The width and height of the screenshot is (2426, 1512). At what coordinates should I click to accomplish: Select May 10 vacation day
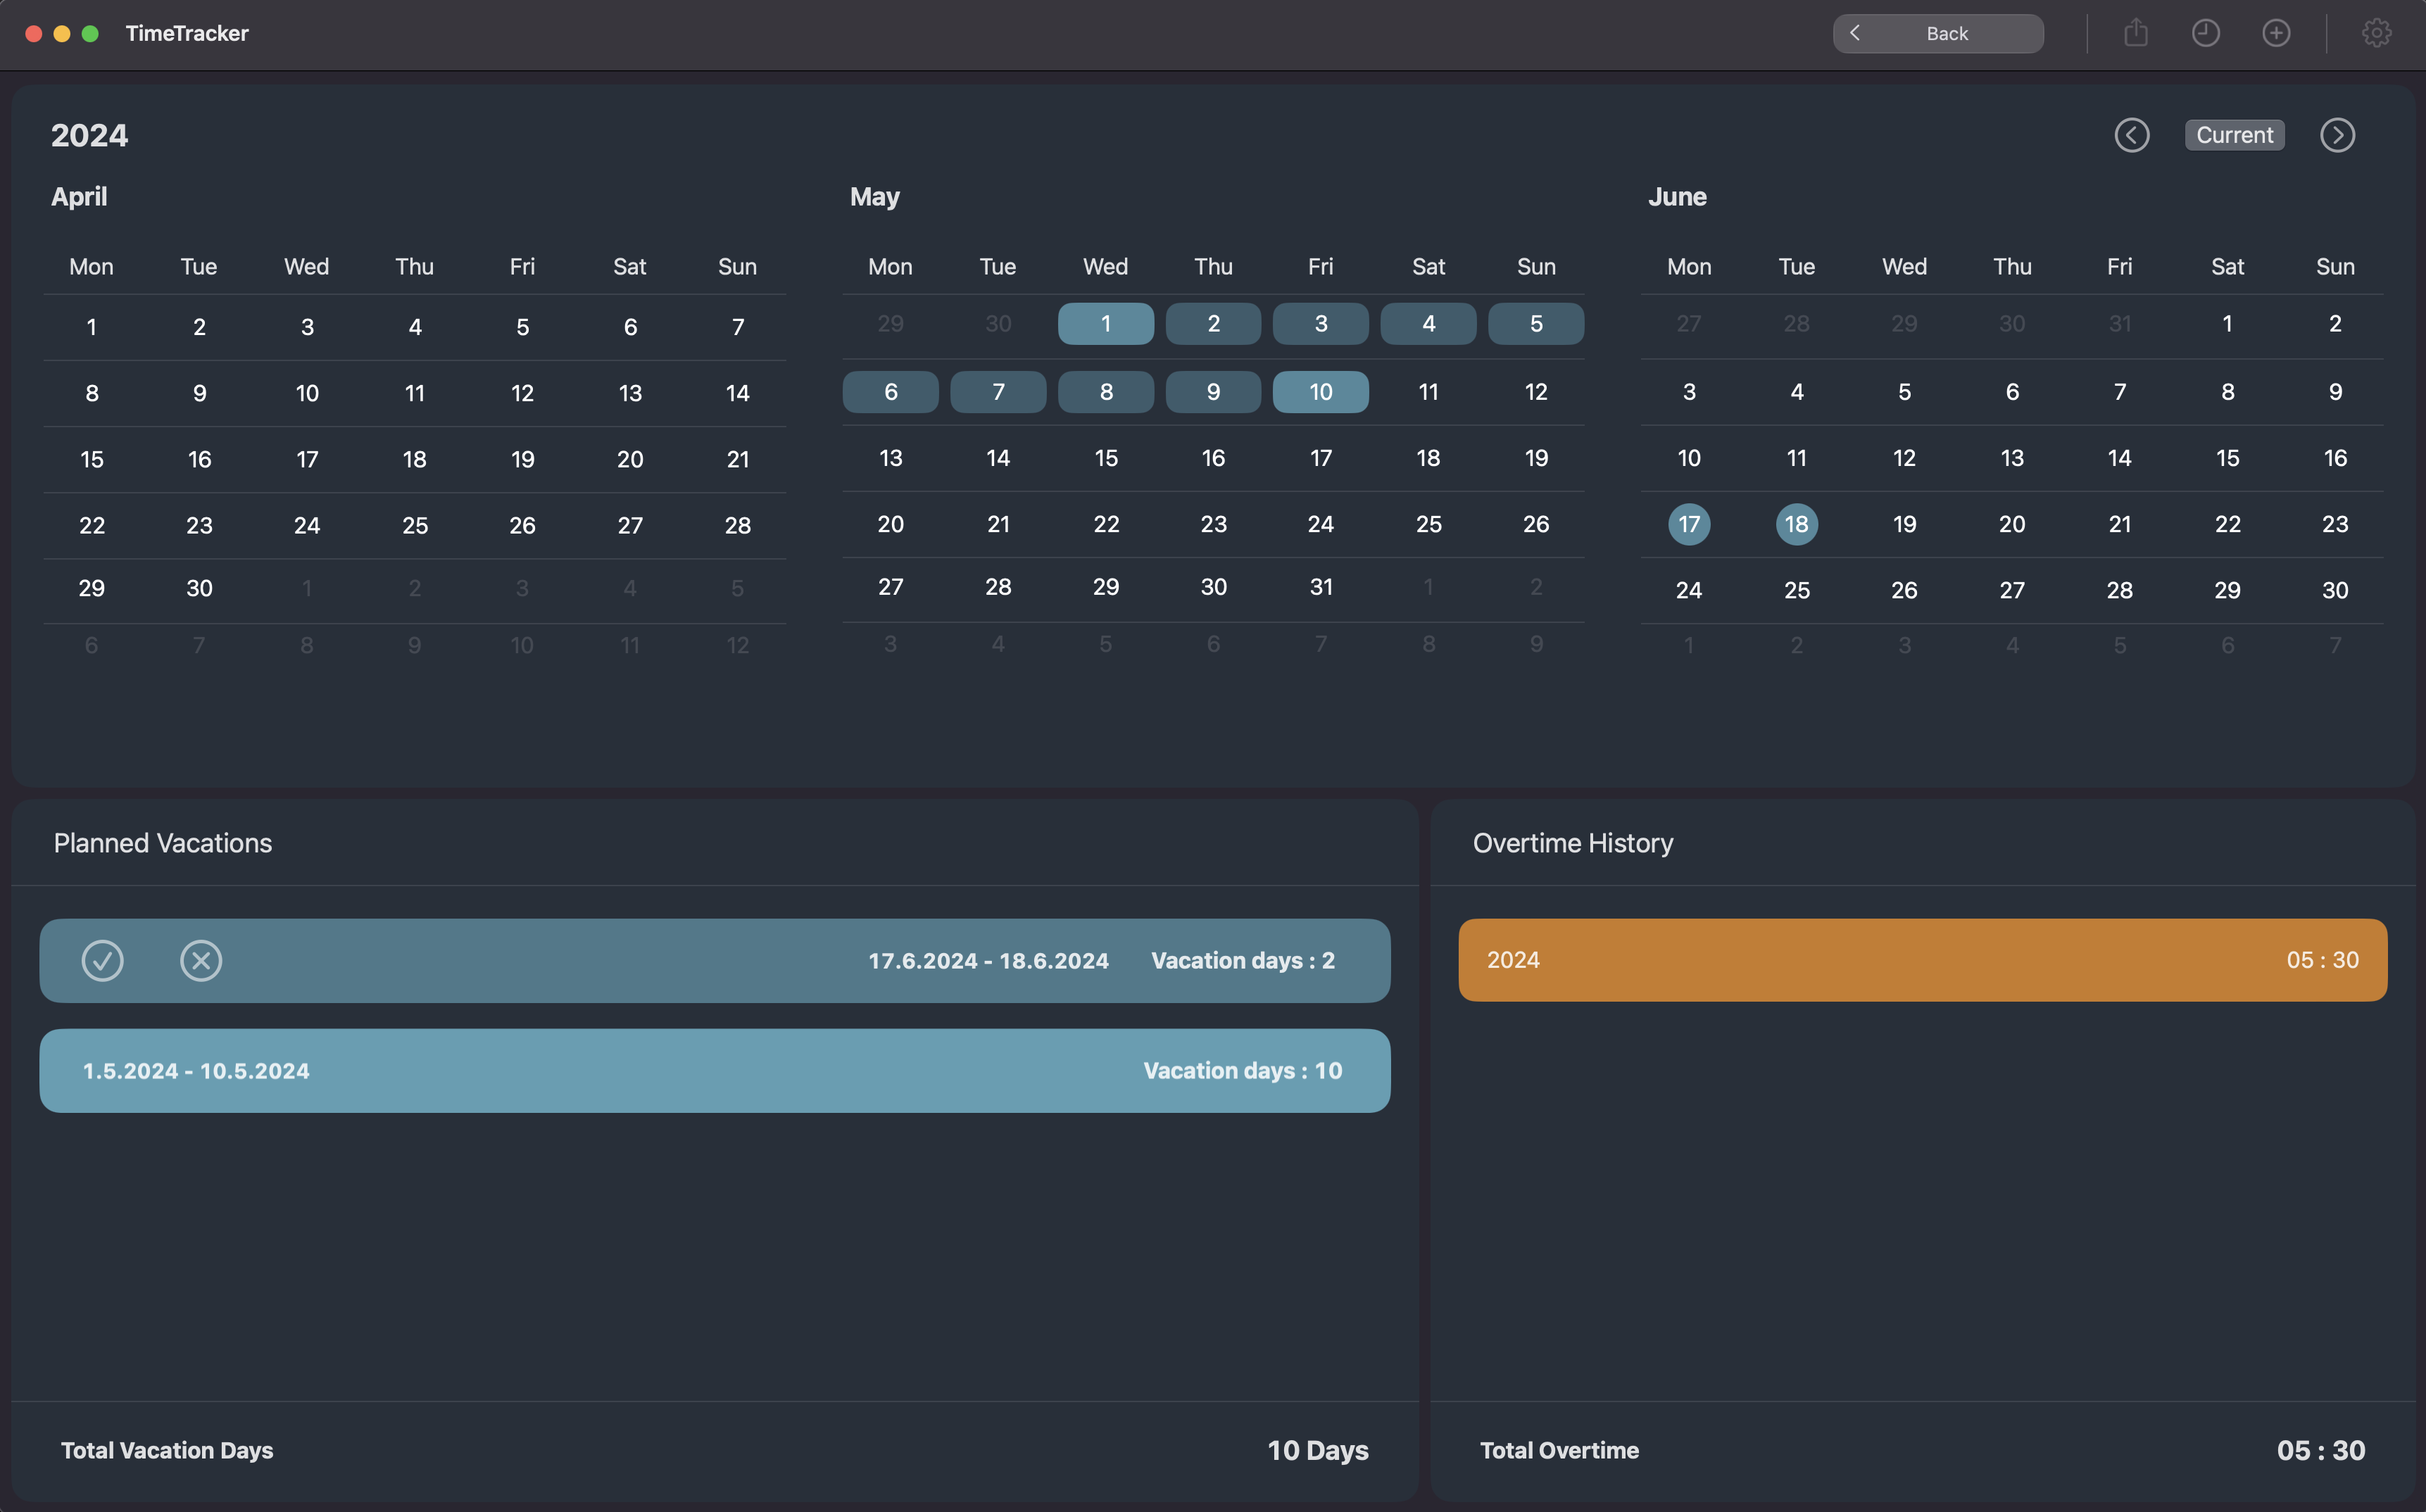(x=1321, y=392)
